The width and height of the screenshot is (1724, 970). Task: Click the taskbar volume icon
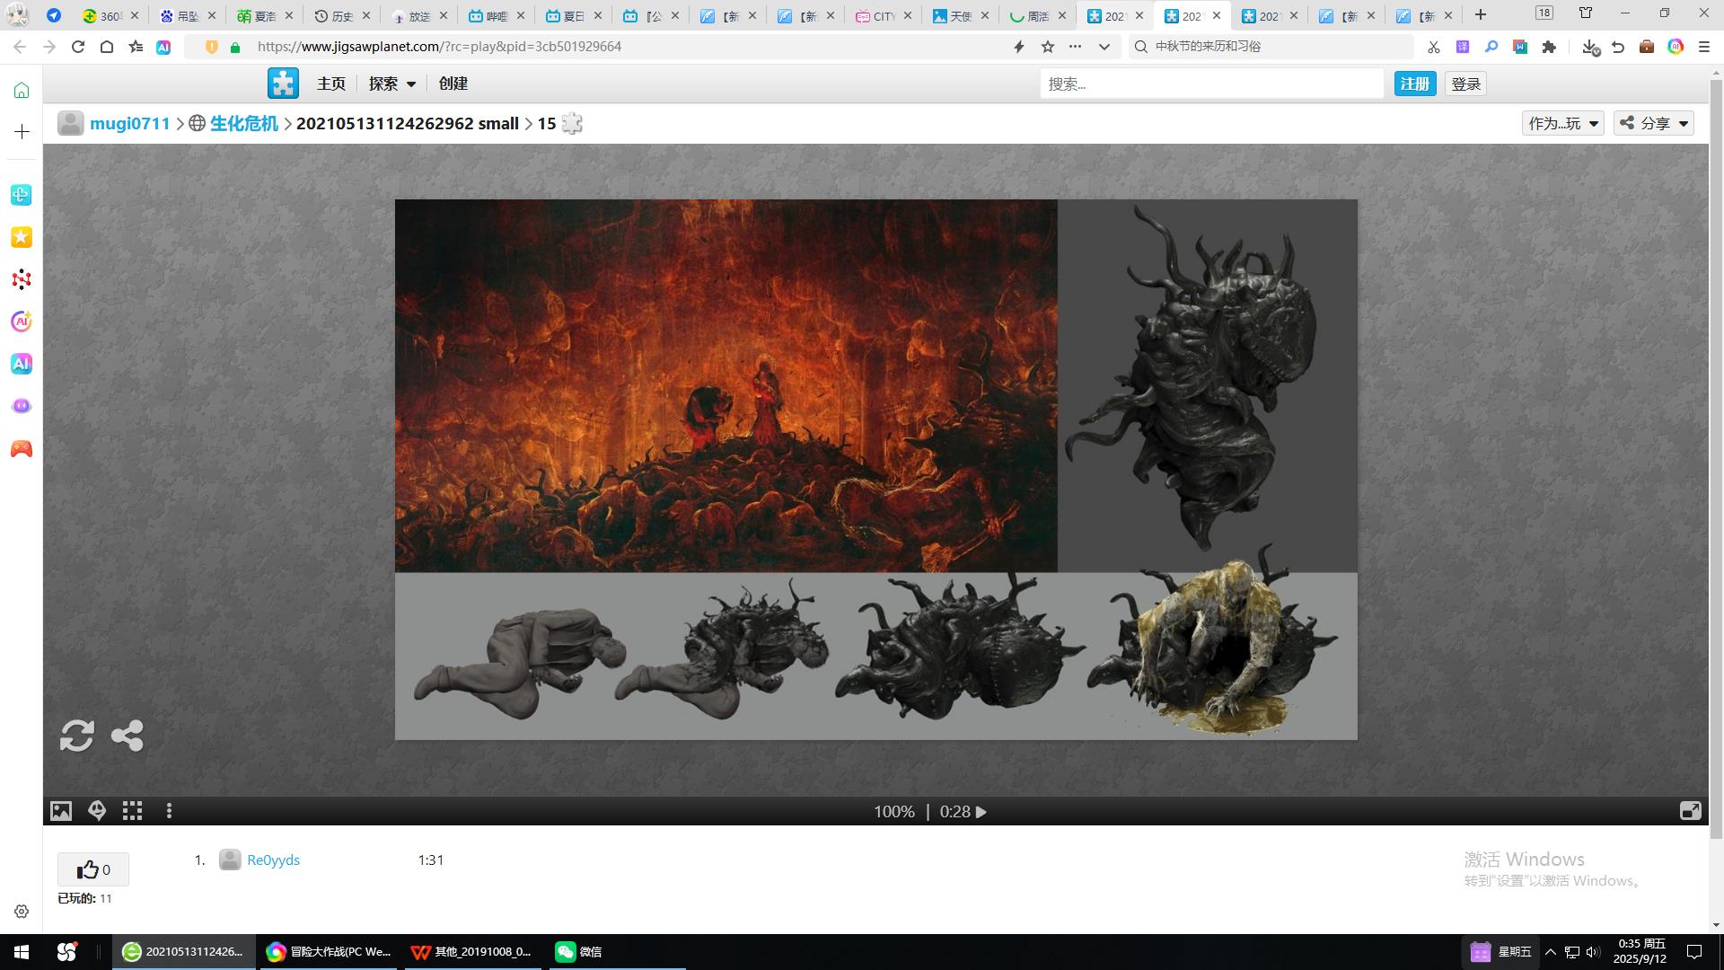(1593, 952)
